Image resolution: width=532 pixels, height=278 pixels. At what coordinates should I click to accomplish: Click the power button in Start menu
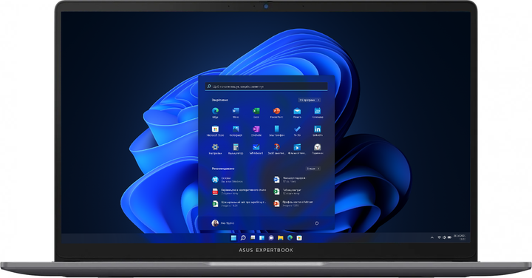pos(316,223)
